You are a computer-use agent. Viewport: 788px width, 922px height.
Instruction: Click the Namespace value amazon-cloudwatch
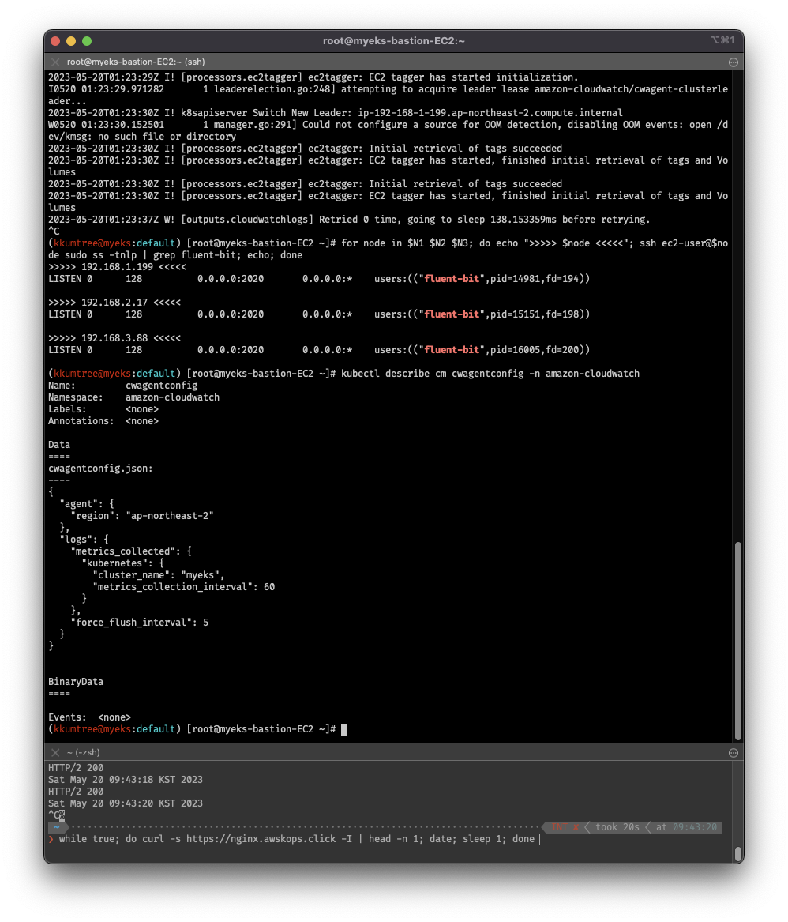click(x=172, y=397)
